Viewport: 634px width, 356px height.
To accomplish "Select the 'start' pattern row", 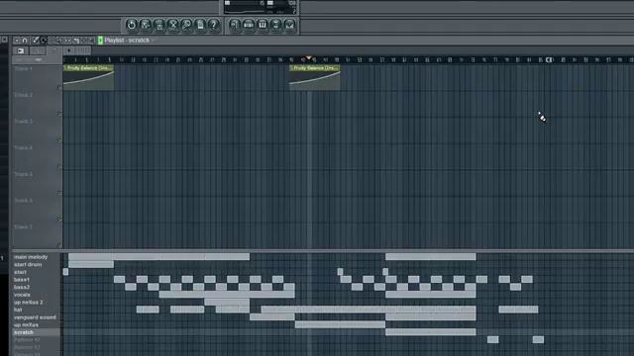I will pyautogui.click(x=37, y=272).
